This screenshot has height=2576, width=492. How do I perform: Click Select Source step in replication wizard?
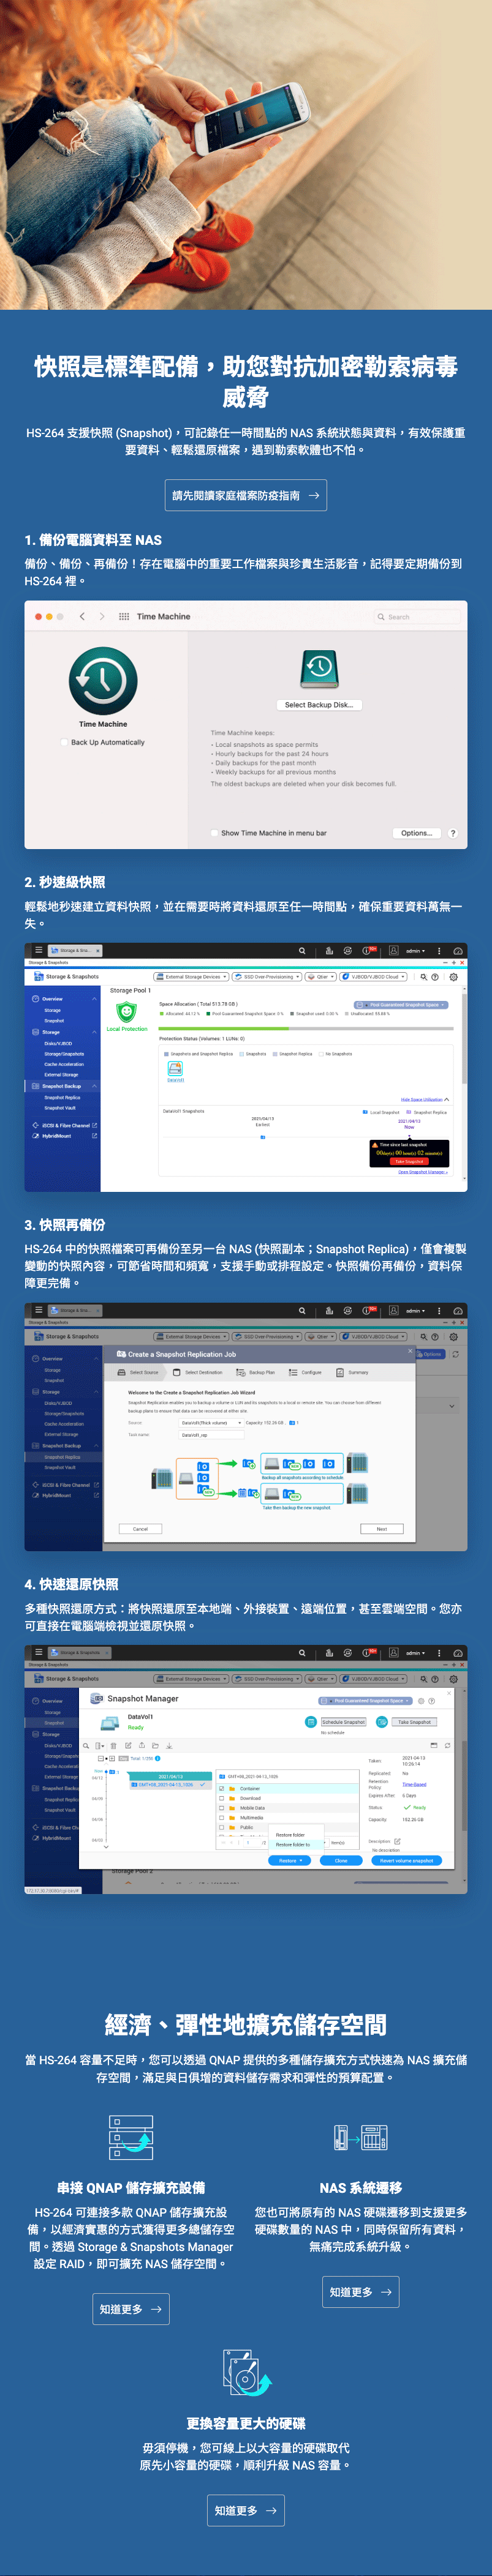coord(138,1372)
